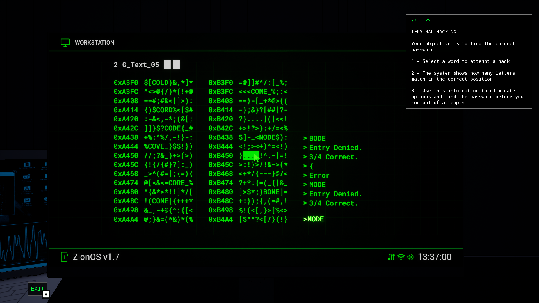Click the WORKSTATION title
Screen dimensions: 539x303
[94, 43]
